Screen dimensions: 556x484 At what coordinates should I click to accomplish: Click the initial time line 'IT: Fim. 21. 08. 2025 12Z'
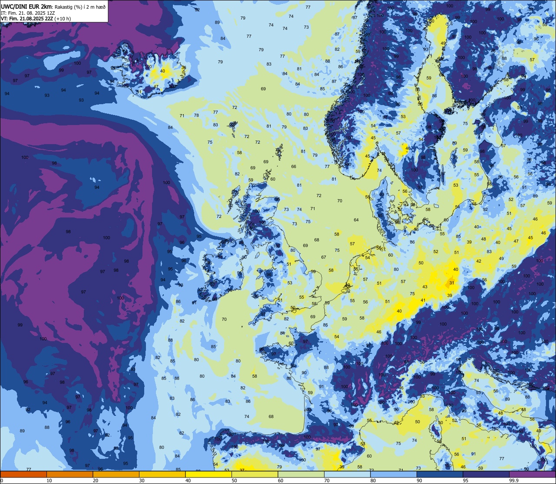(x=28, y=13)
